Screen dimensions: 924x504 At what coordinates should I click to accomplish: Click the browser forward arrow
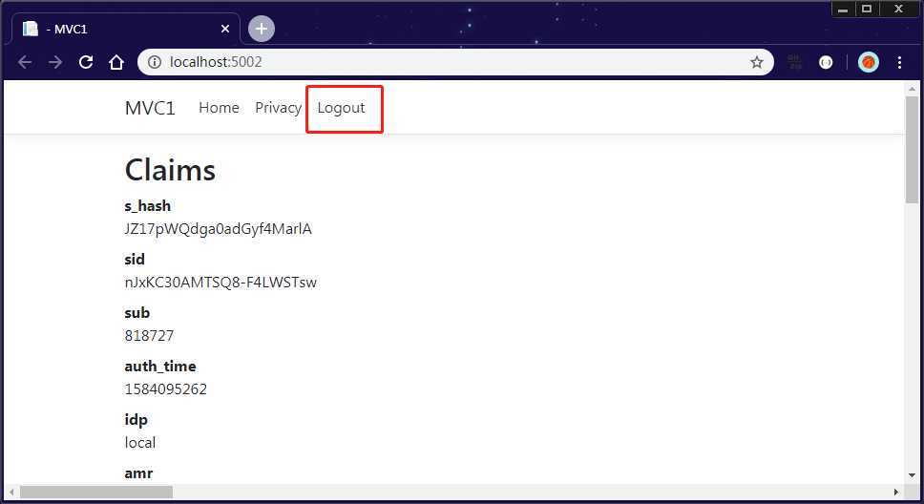point(55,62)
